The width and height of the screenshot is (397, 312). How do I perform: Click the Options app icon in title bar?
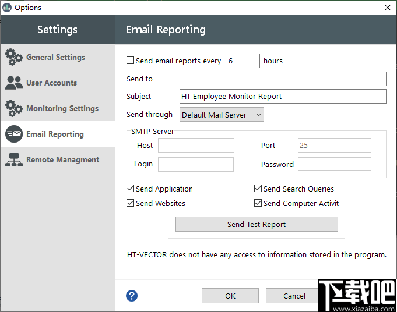7,8
